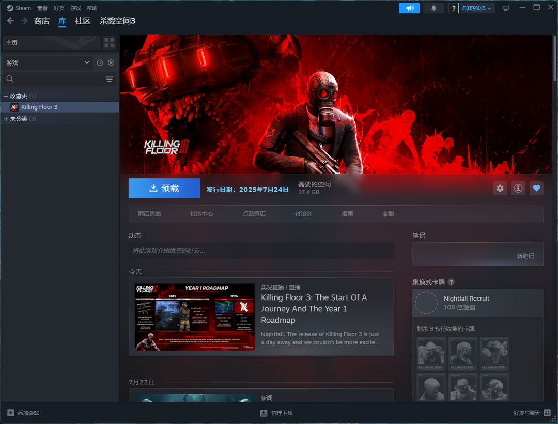Open advanced filter options icon
The width and height of the screenshot is (558, 424).
pos(109,79)
